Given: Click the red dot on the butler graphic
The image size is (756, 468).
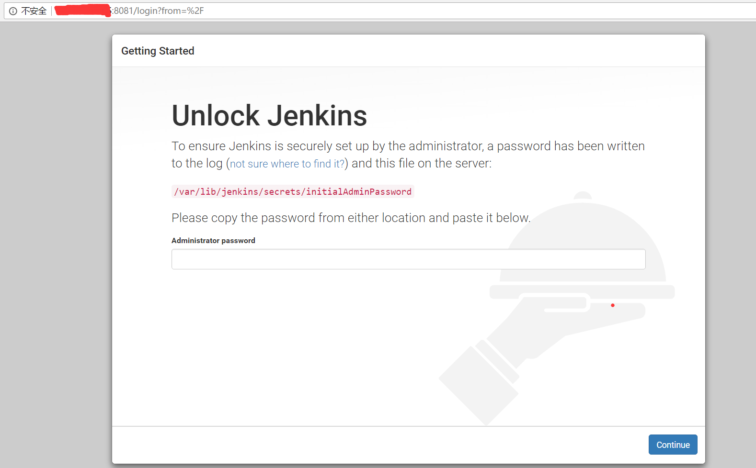Looking at the screenshot, I should (613, 305).
